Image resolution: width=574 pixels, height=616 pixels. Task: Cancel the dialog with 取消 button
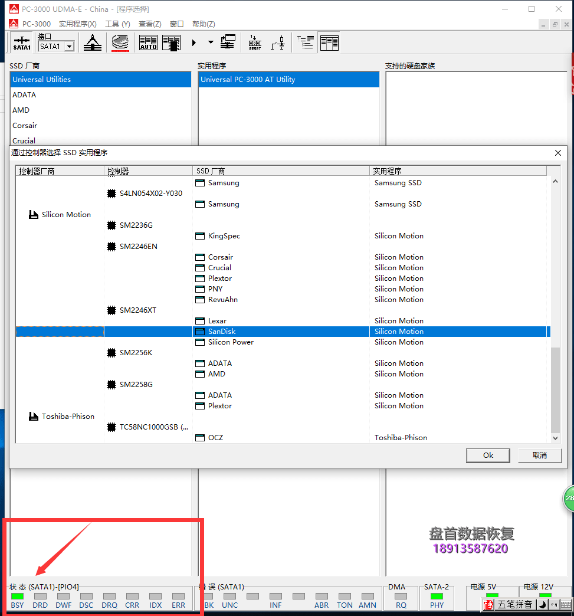click(x=540, y=456)
